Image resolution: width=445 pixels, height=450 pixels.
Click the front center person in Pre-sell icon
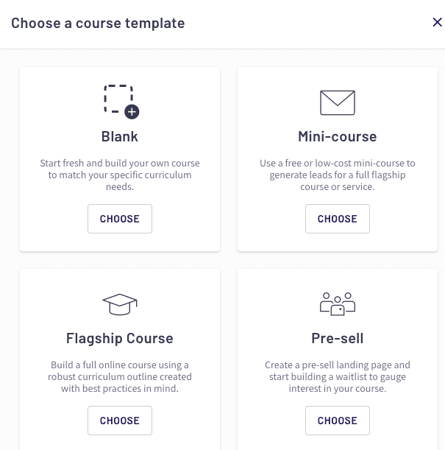(338, 306)
